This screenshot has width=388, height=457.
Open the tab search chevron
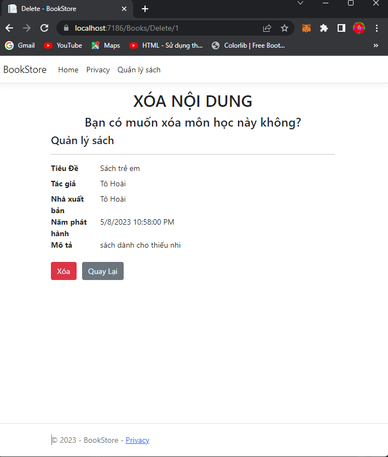coord(300,3)
